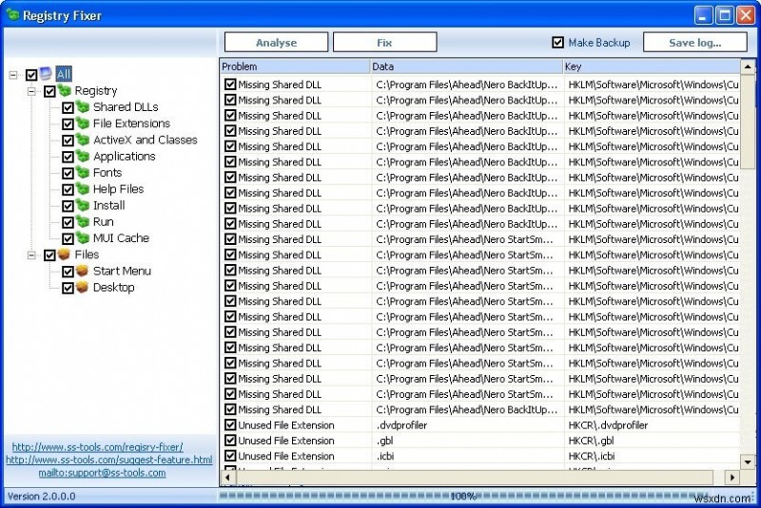
Task: Sort by the Data column header
Action: coord(466,66)
